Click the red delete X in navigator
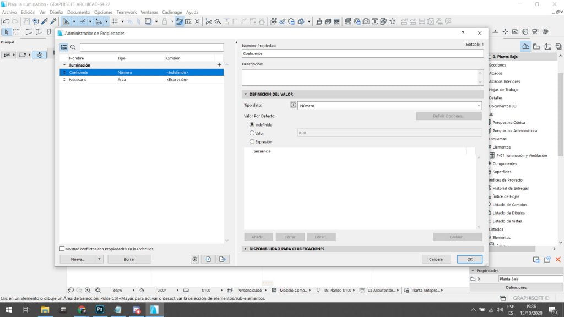 click(558, 259)
